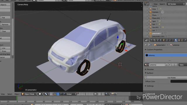Open the Outliner Search menu
This screenshot has height=105, width=187.
point(162,4)
